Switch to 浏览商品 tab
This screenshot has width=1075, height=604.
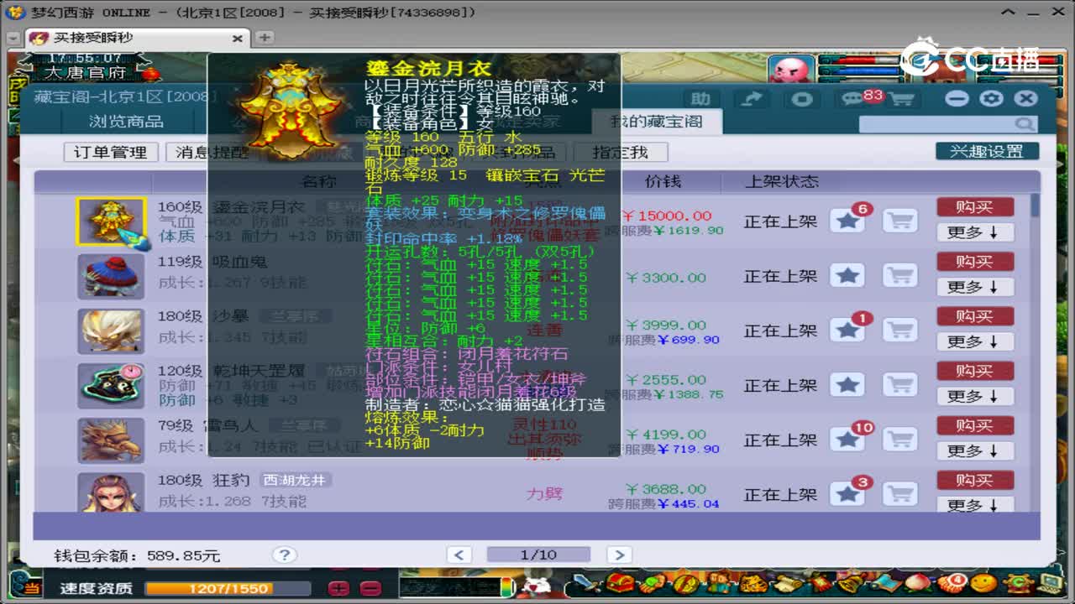[127, 122]
